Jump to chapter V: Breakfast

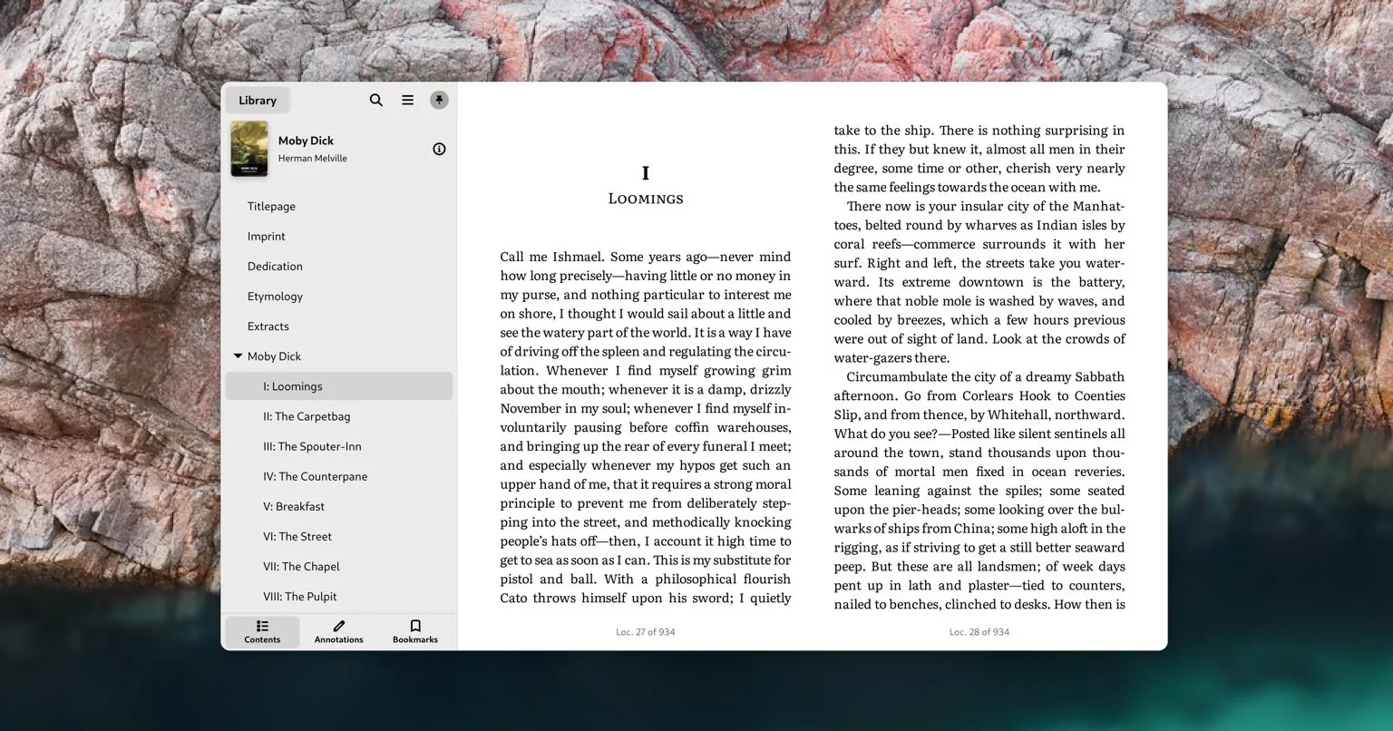pos(294,506)
